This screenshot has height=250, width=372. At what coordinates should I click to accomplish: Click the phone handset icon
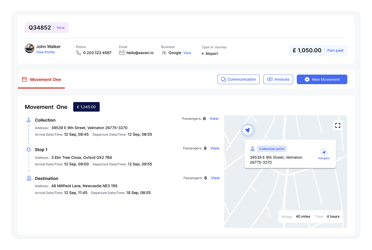(x=79, y=53)
